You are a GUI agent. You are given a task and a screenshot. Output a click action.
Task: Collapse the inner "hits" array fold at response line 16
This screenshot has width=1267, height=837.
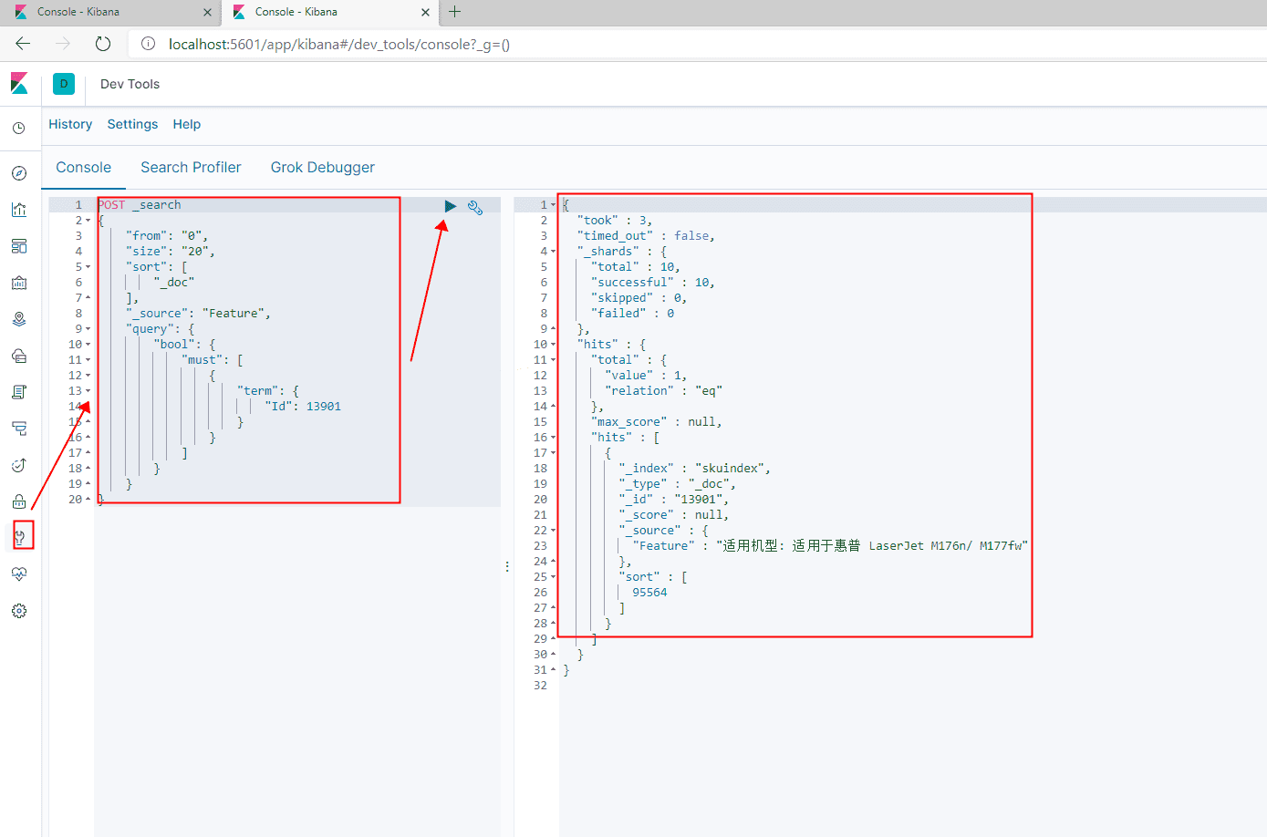point(554,438)
